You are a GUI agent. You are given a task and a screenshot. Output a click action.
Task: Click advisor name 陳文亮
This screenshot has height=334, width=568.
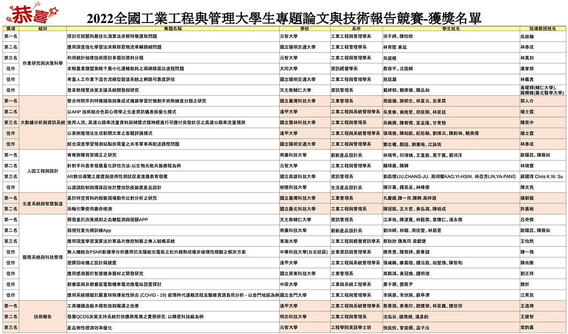tap(527, 187)
